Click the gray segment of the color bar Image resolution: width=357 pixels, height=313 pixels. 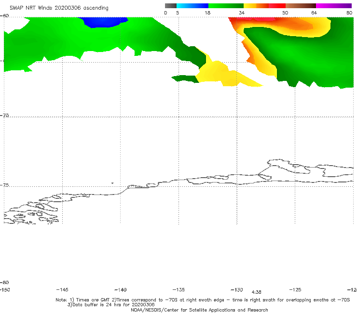point(170,6)
